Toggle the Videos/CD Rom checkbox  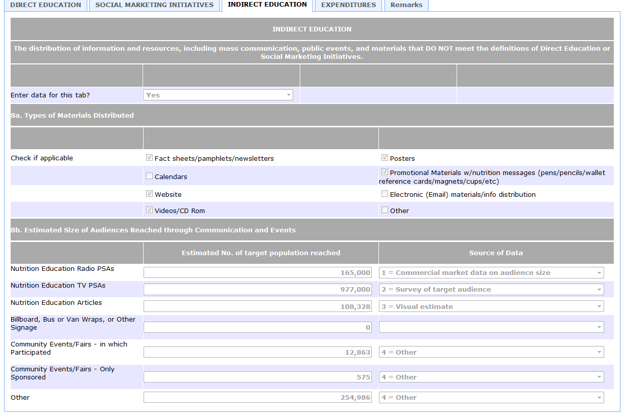click(x=149, y=210)
